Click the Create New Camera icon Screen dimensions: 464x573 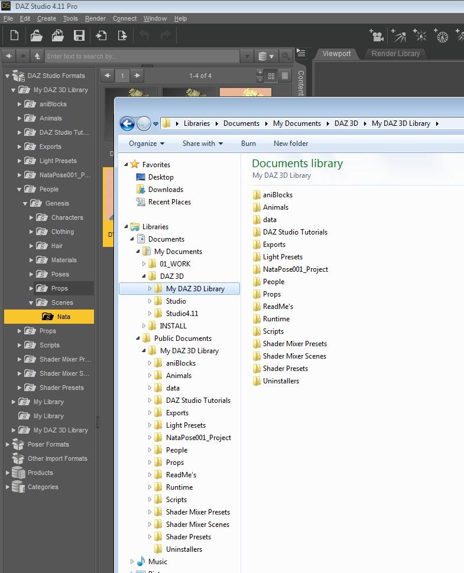point(377,35)
